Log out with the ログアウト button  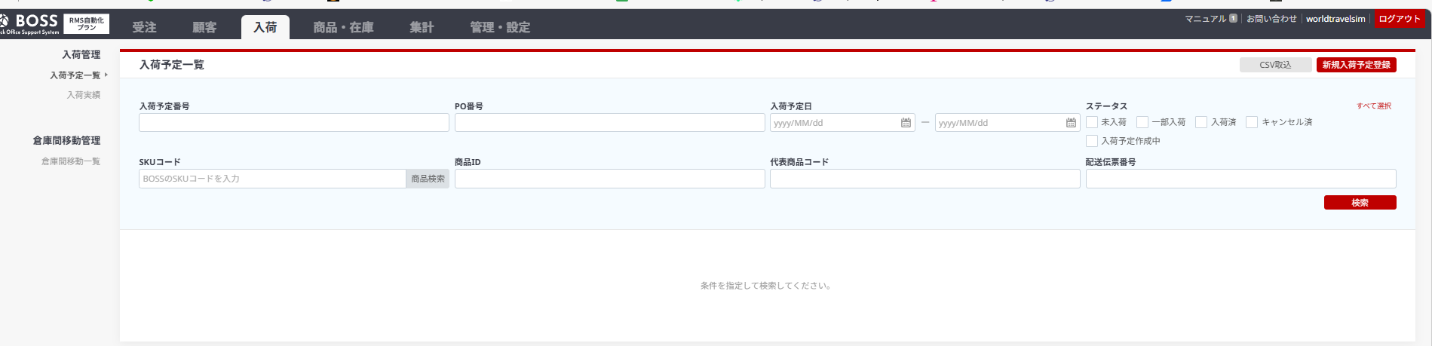tap(1399, 20)
